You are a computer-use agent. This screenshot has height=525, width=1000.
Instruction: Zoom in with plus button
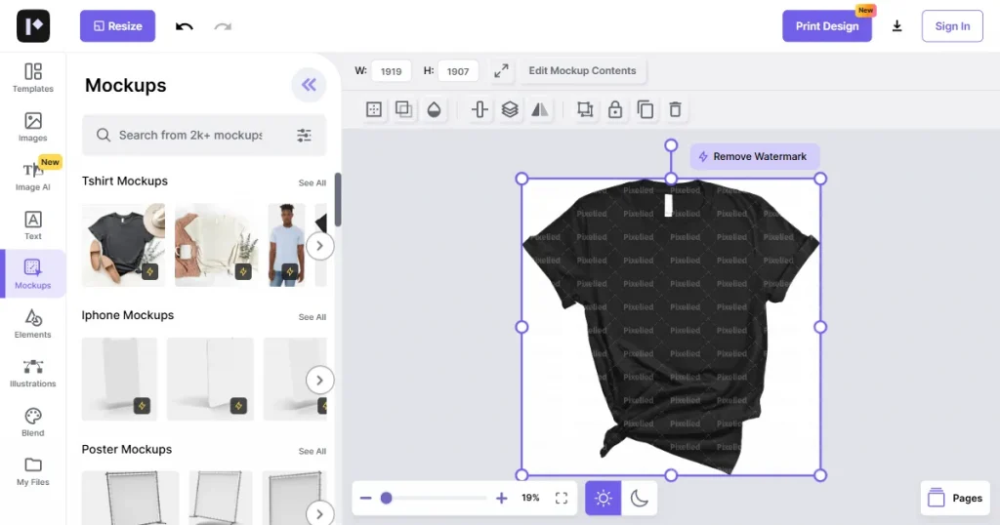(x=501, y=499)
